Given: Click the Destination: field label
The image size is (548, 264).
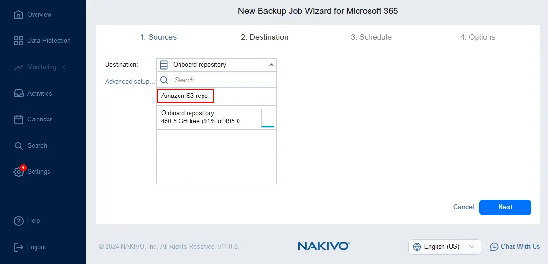Looking at the screenshot, I should (121, 64).
